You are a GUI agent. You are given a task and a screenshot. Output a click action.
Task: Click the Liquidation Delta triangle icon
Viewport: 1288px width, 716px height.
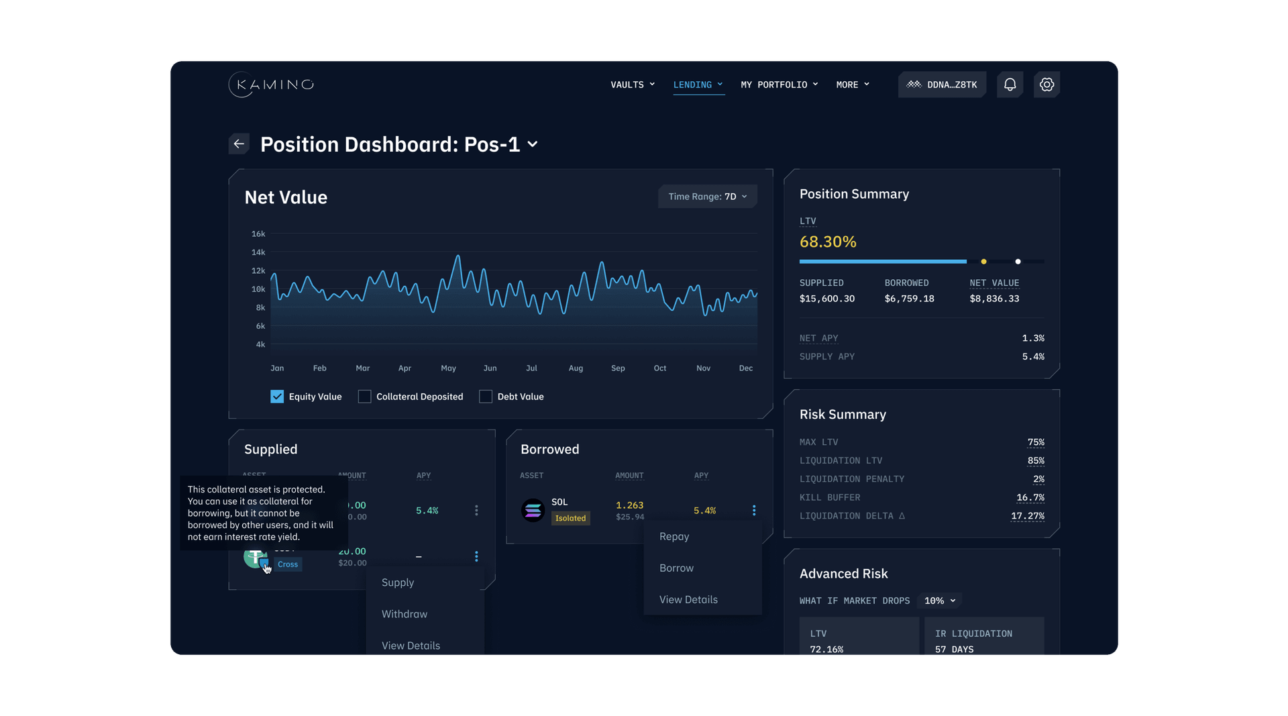pyautogui.click(x=902, y=515)
